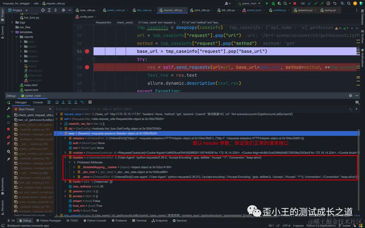
Task: Open the pytest_main run configuration dropdown
Action: [x=249, y=3]
